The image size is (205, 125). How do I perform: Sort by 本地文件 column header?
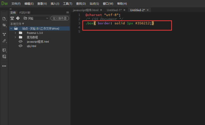point(17,24)
